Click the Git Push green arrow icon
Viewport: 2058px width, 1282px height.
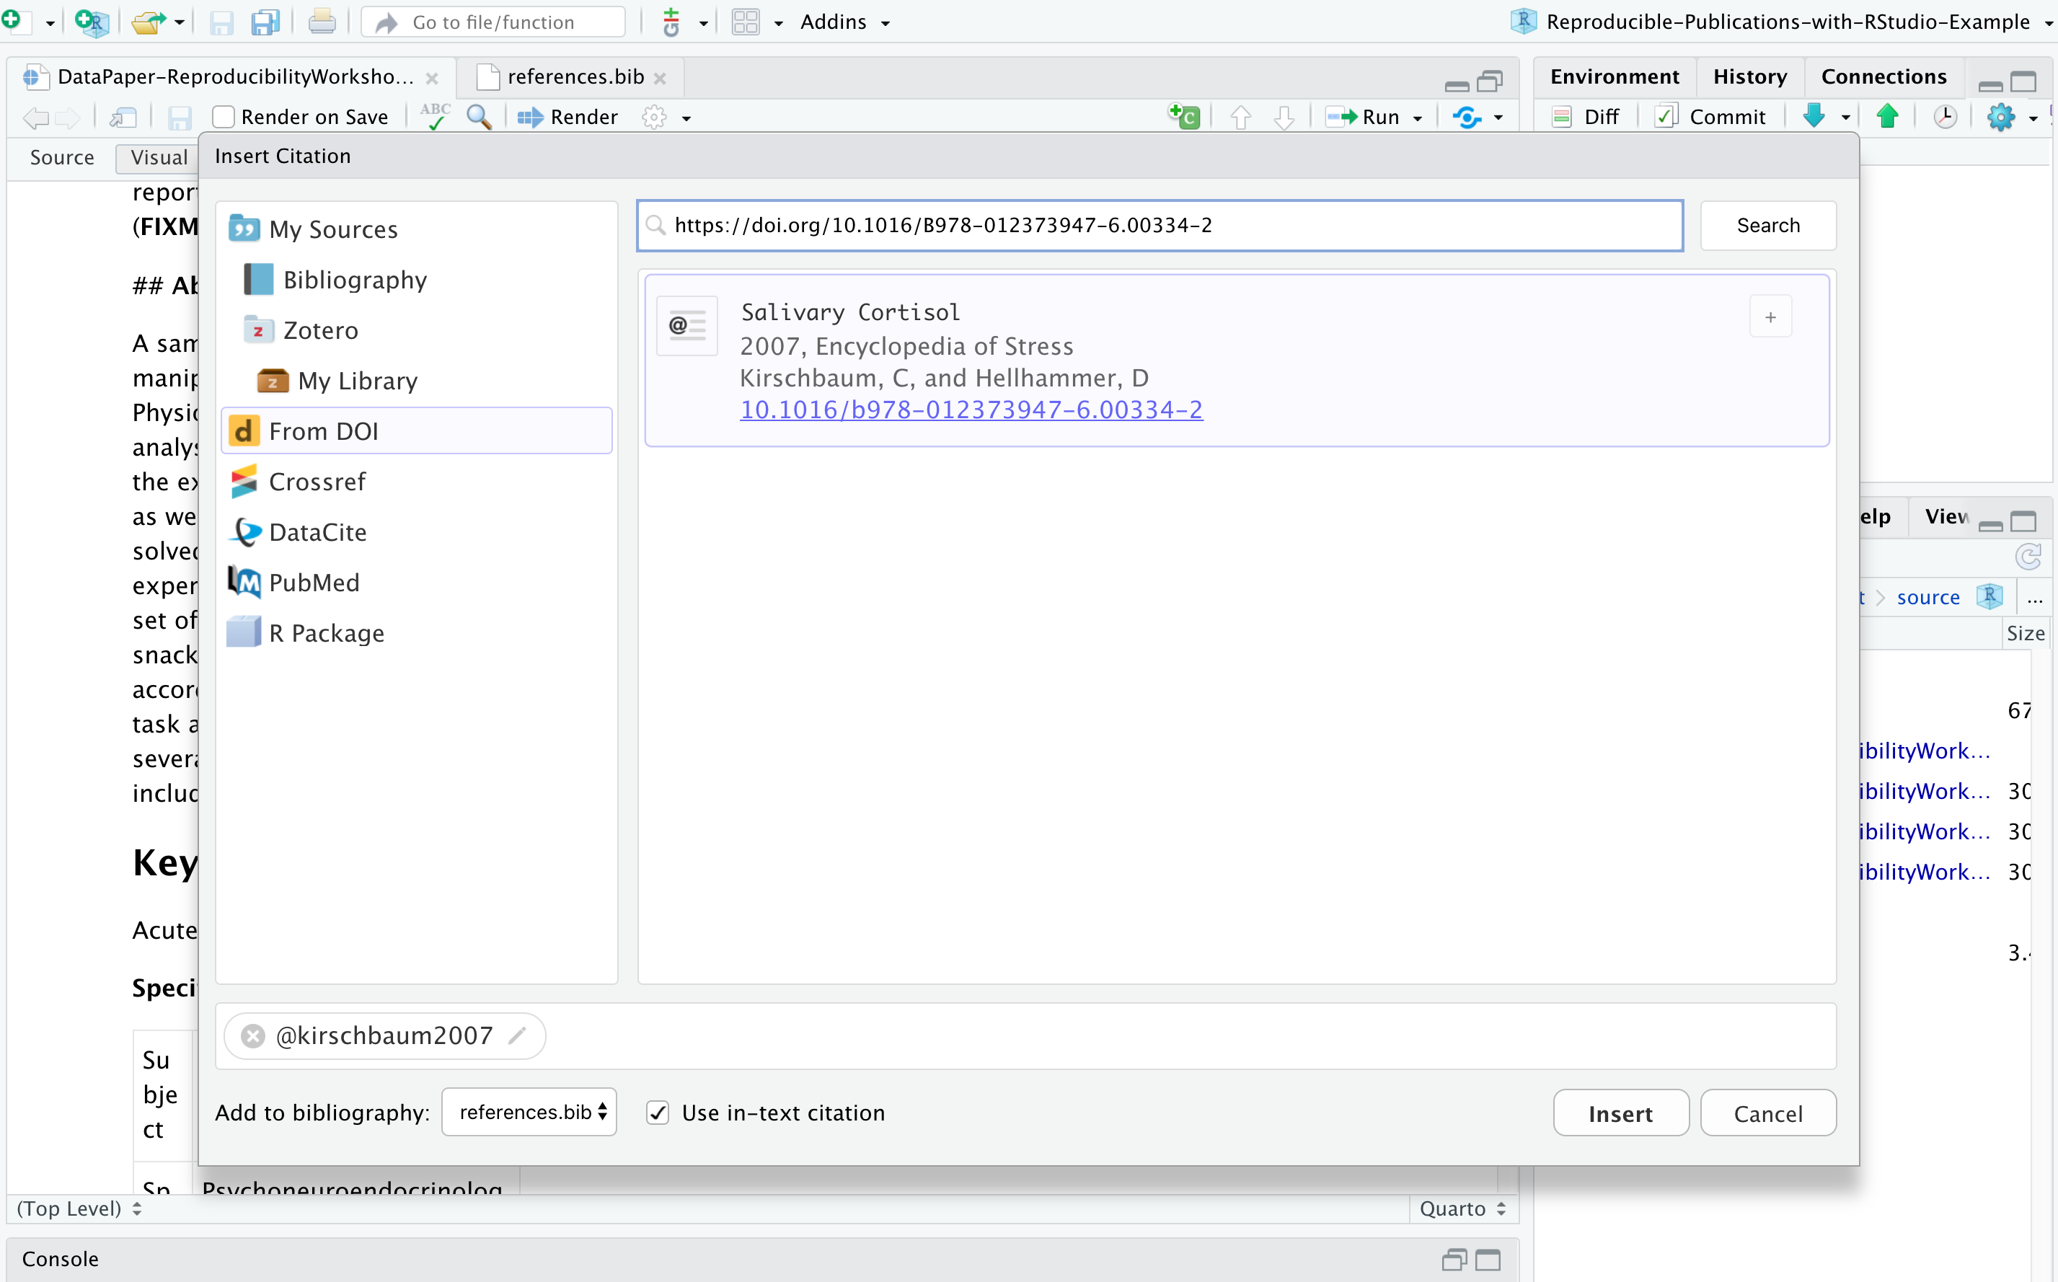[1888, 116]
